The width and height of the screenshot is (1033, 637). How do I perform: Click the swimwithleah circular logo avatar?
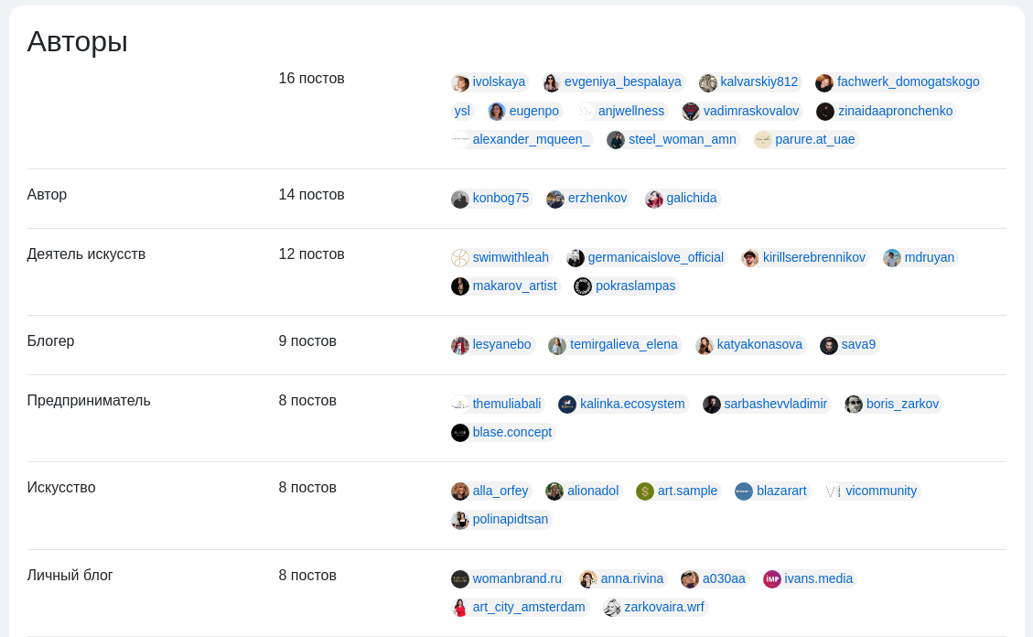pos(460,258)
